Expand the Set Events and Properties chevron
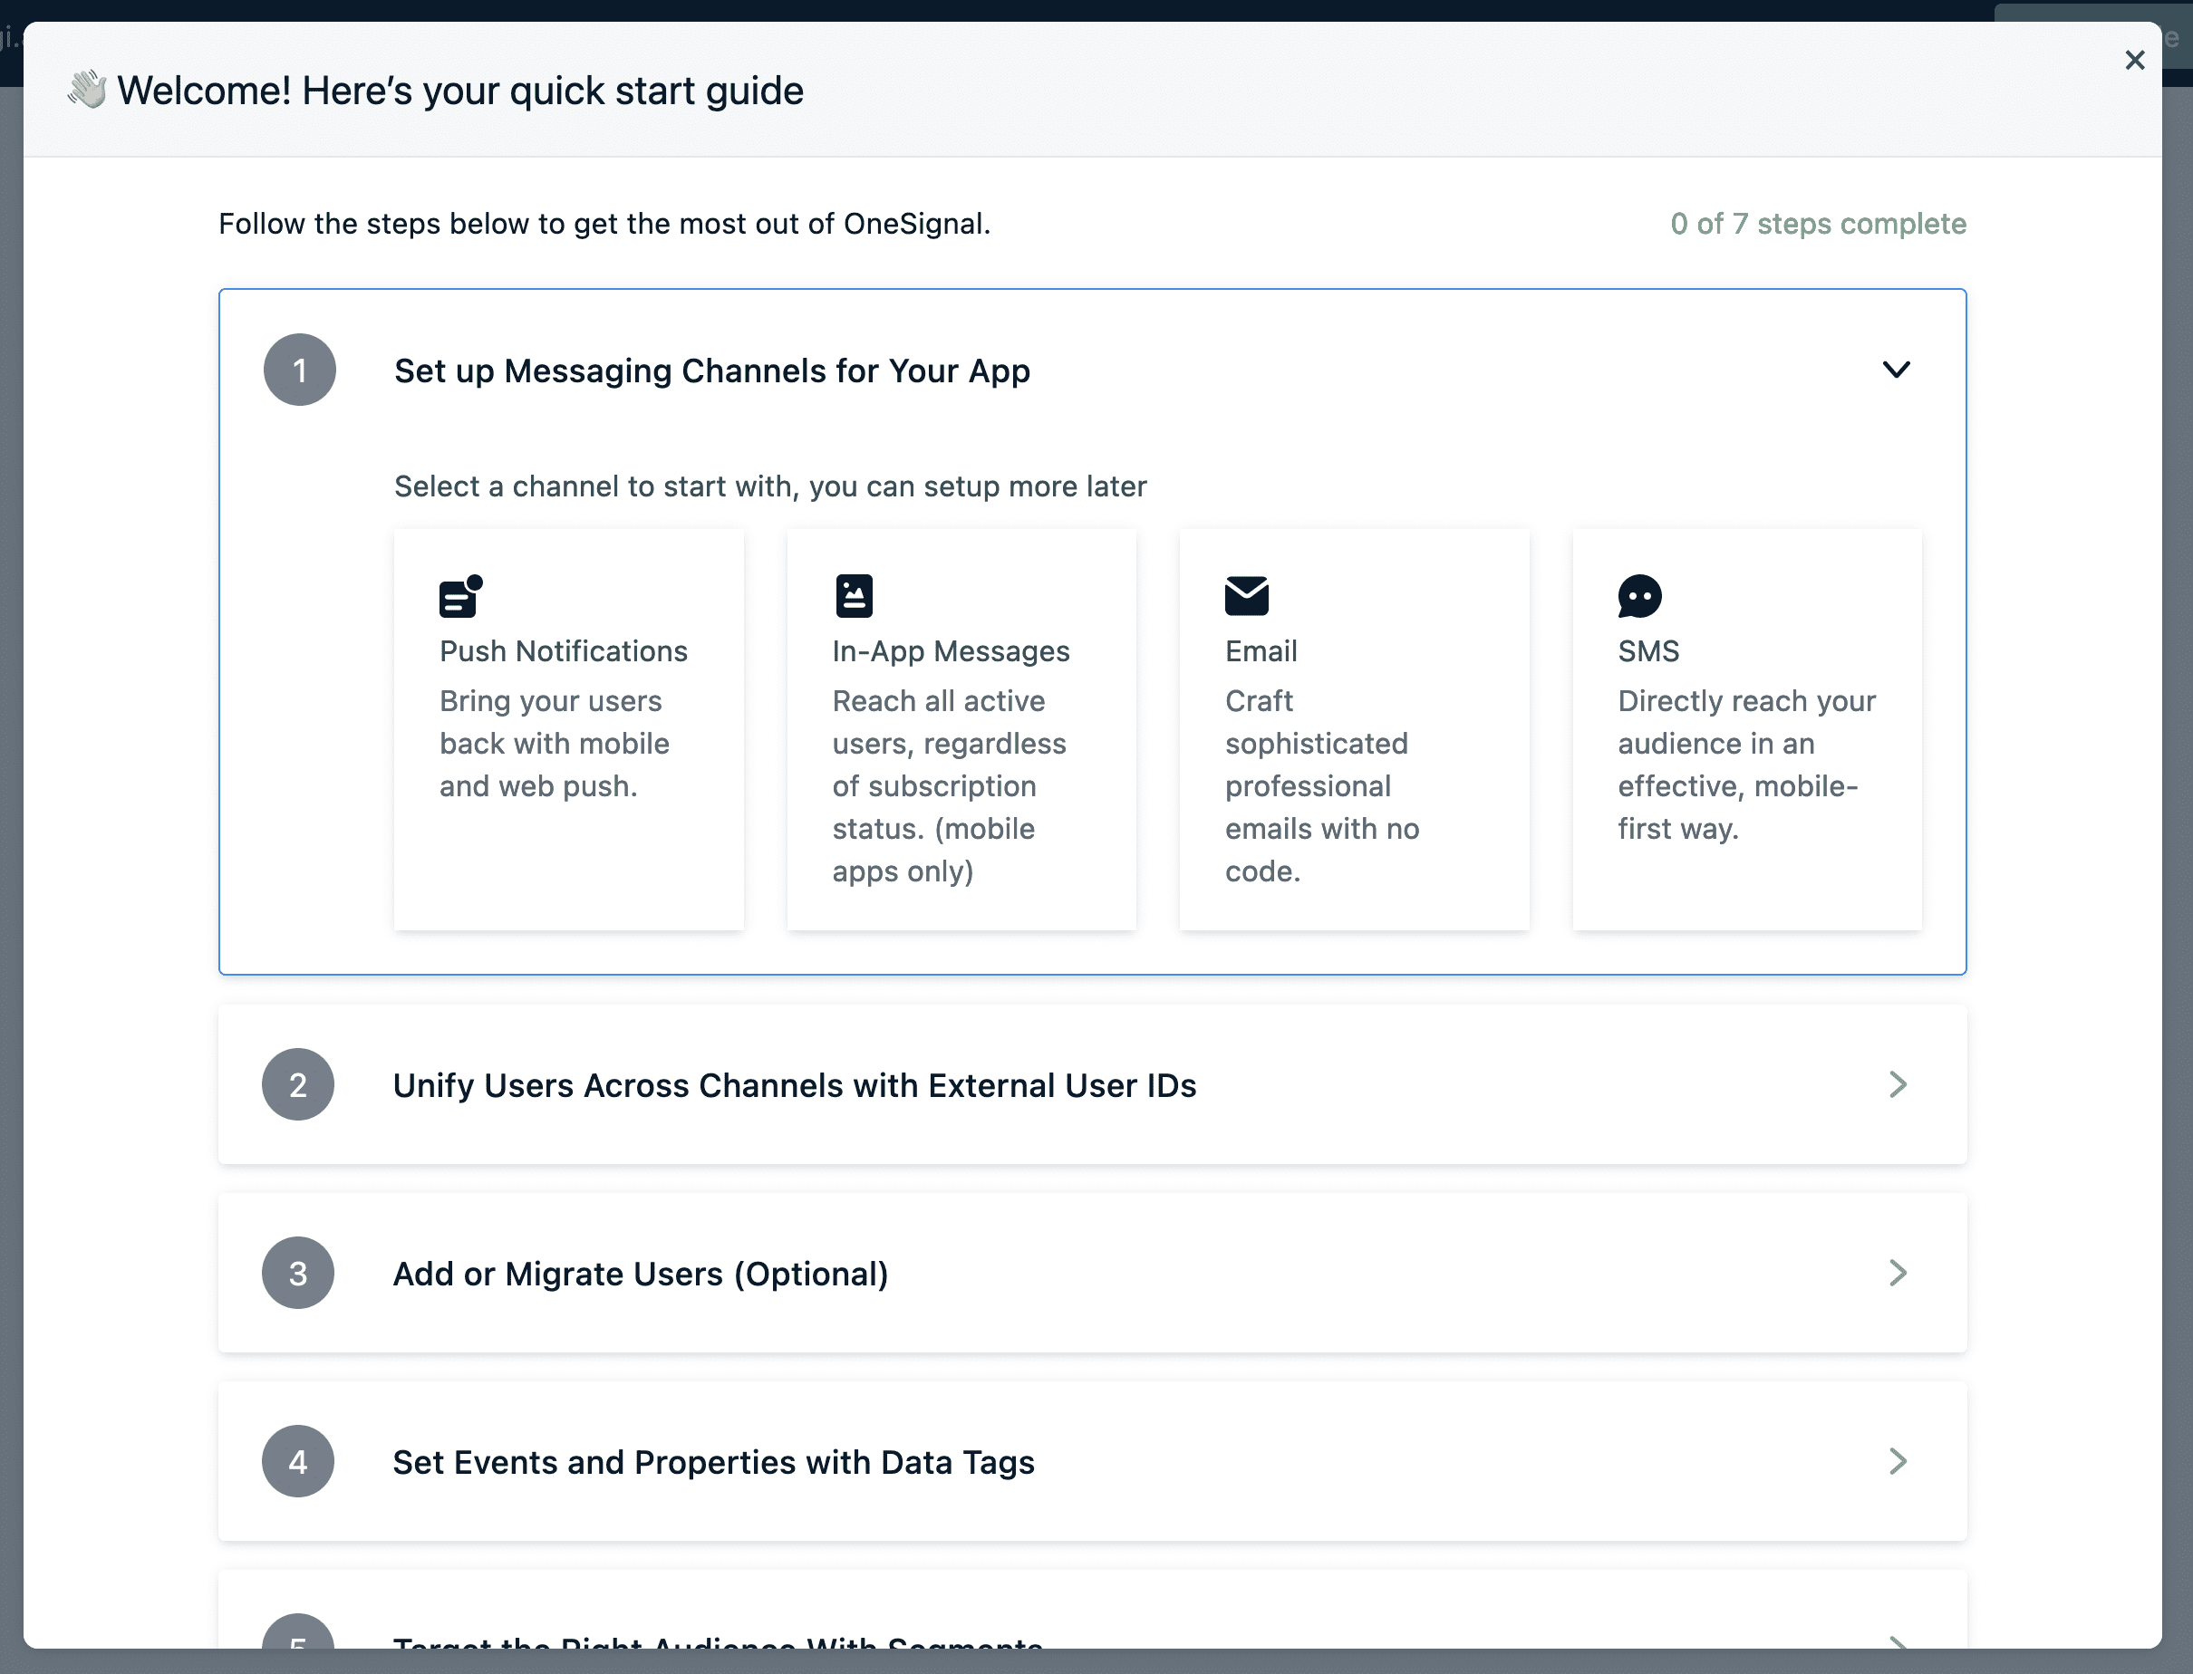2193x1674 pixels. (x=1897, y=1461)
